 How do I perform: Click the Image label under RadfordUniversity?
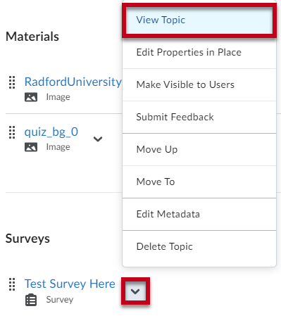(x=58, y=97)
